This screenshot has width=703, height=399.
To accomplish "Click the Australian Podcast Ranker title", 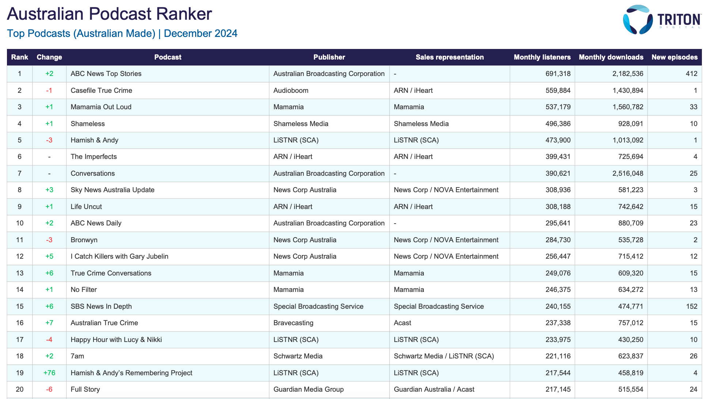I will click(109, 14).
